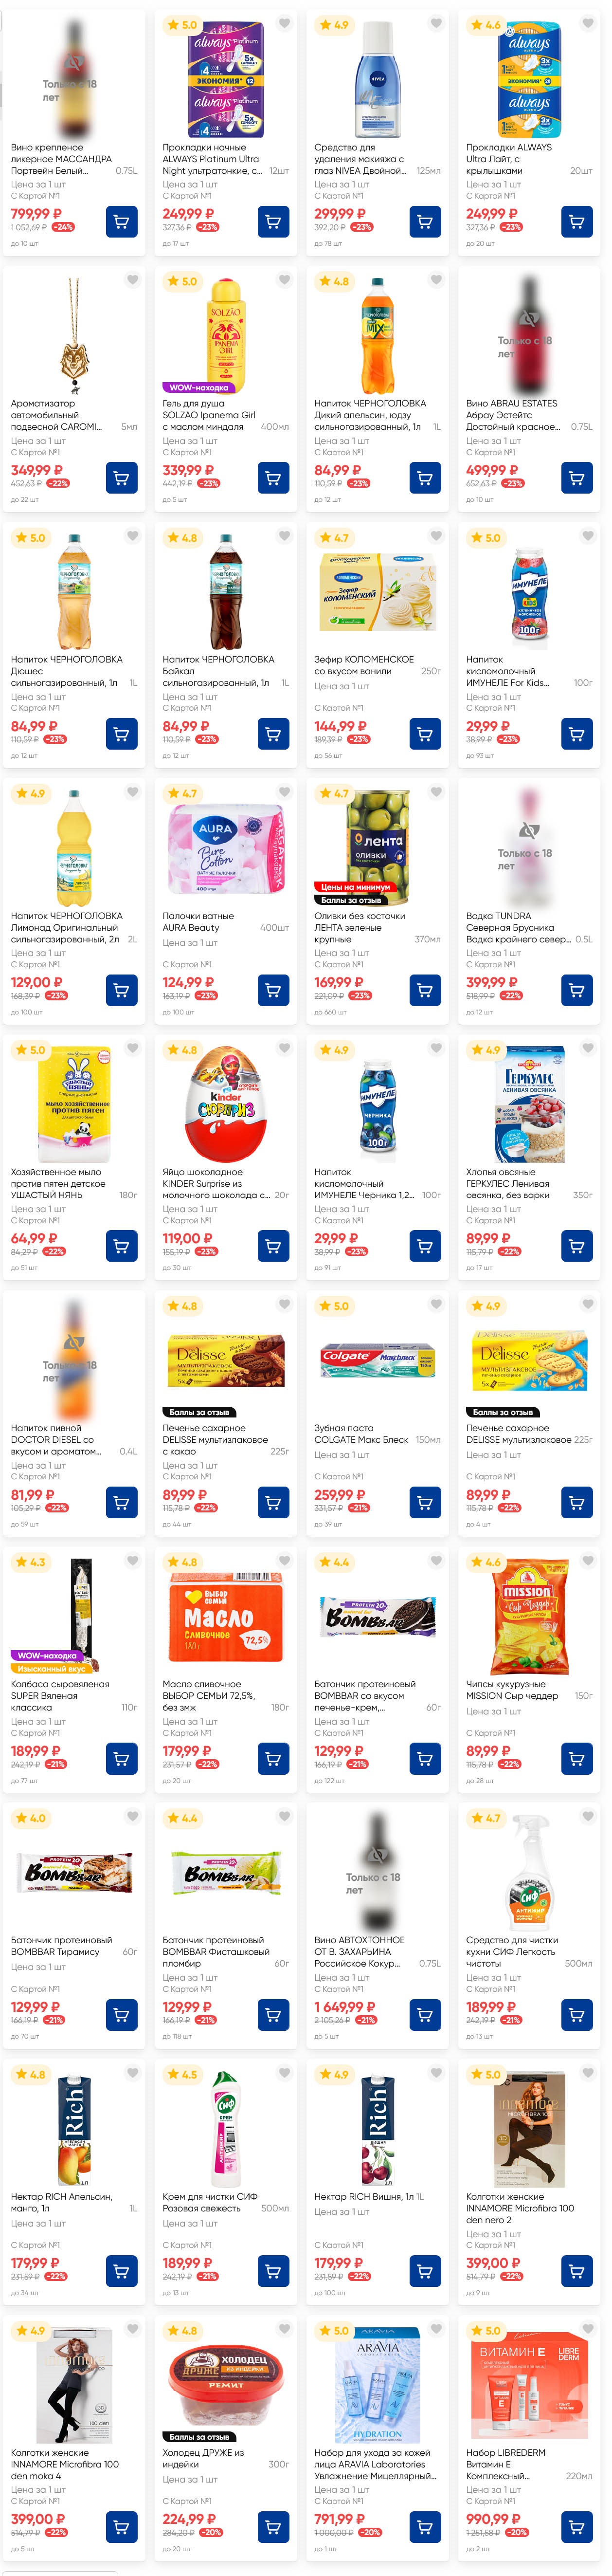Add RICH cherry nectar to cart
Screen dimensions: 612x2576
coord(425,2270)
